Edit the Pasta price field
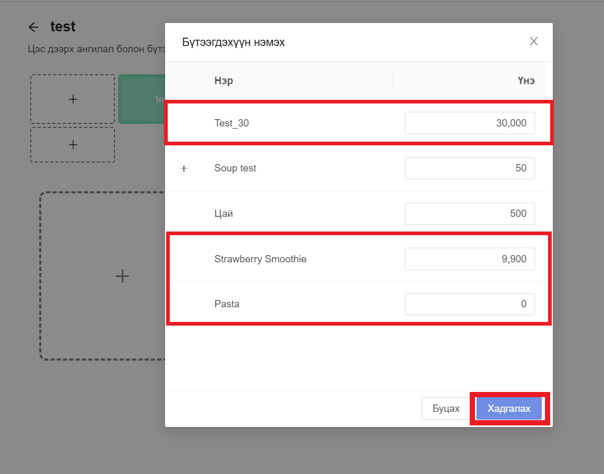 tap(469, 304)
